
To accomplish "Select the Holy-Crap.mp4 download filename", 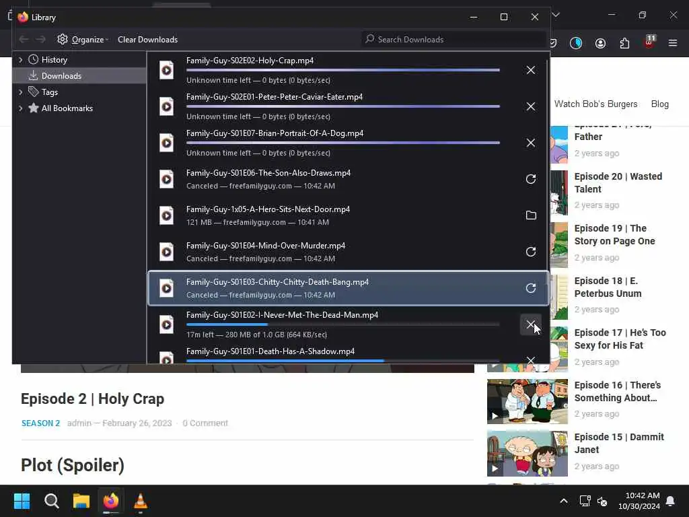I will coord(250,61).
